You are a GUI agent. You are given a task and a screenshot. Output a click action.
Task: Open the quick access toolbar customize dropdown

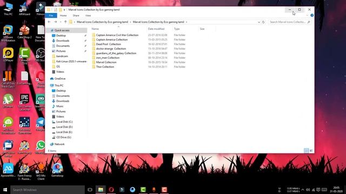pyautogui.click(x=64, y=10)
